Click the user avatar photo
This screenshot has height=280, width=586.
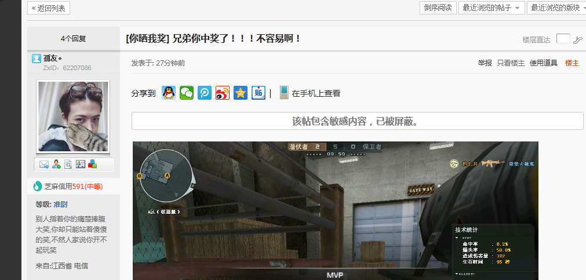(73, 117)
